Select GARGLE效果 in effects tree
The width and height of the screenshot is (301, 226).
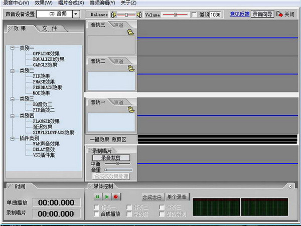(45, 65)
